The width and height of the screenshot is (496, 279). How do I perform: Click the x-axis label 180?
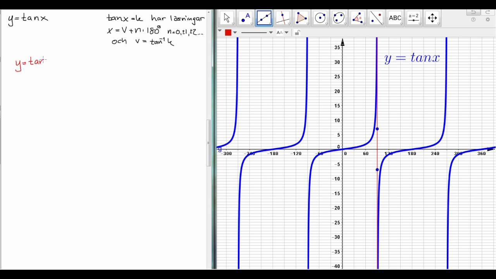pos(412,154)
